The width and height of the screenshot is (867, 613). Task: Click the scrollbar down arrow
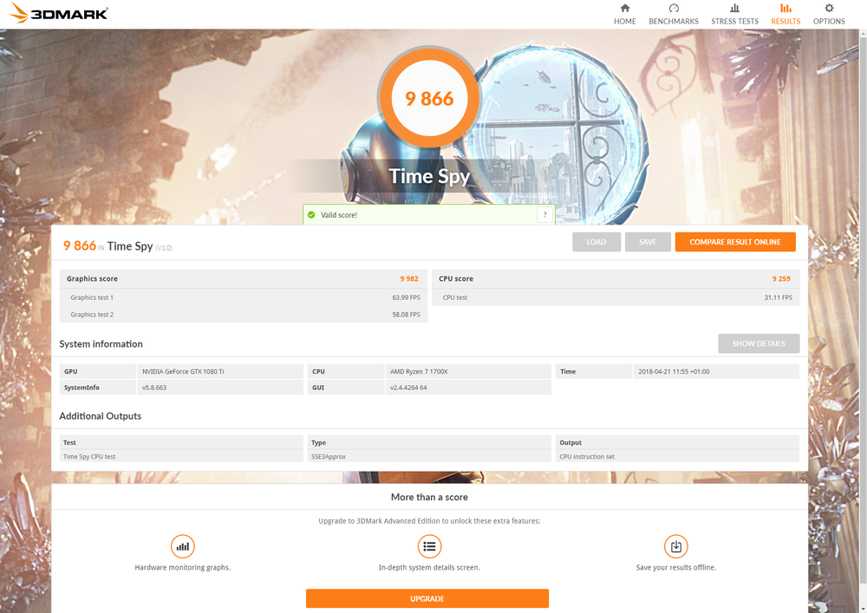863,608
